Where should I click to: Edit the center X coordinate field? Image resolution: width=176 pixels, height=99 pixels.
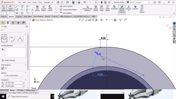click(14, 83)
